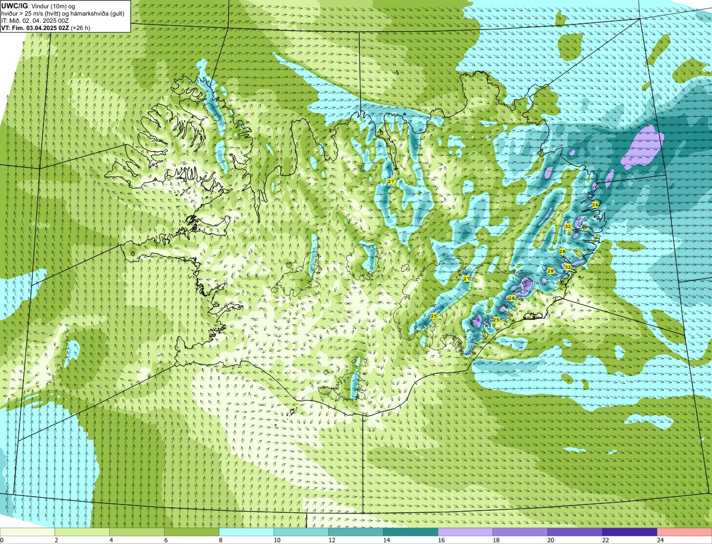Click the northernmost yellow 27 gust marker
This screenshot has width=712, height=544.
coord(391,182)
